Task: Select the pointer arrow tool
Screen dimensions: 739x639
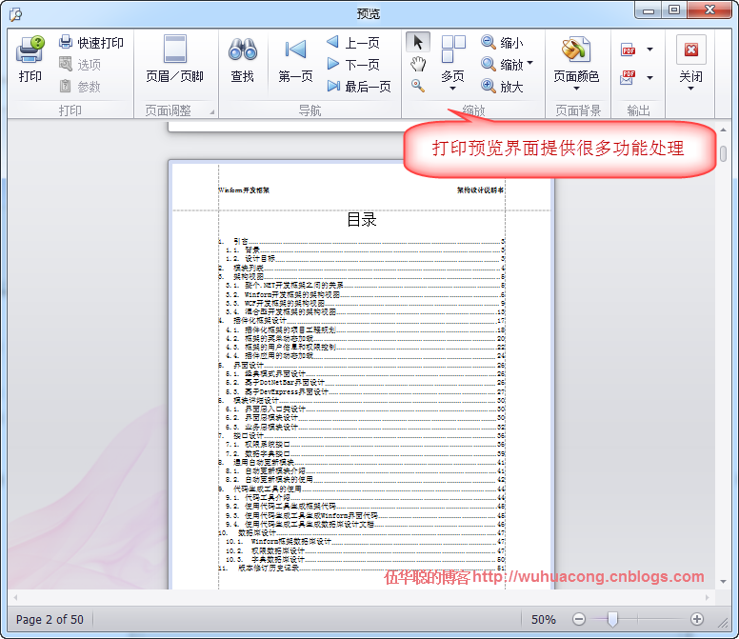Action: [417, 42]
